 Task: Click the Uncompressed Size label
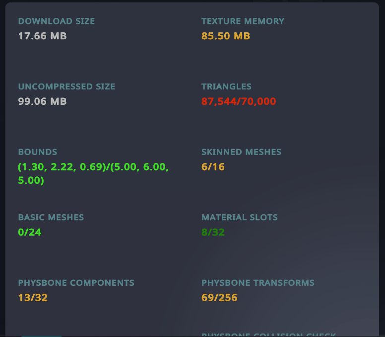click(x=66, y=86)
